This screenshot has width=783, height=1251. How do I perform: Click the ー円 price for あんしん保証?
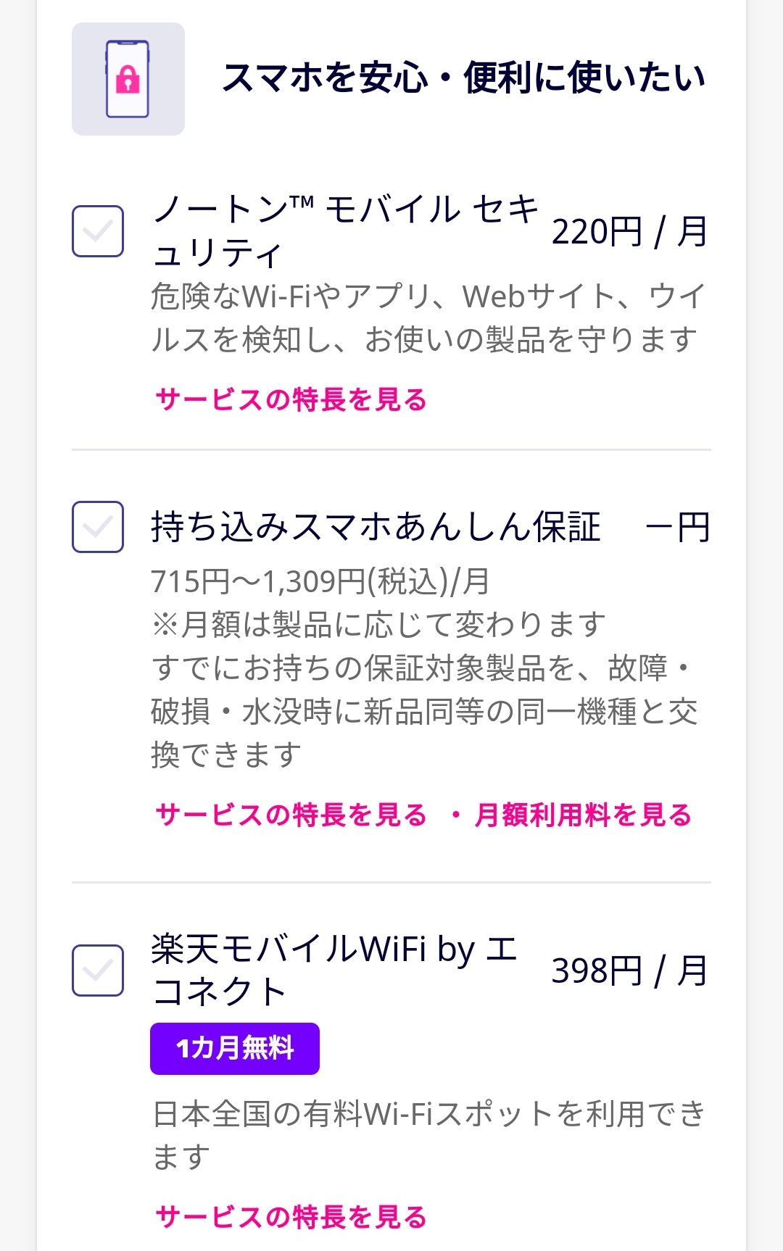[x=676, y=527]
